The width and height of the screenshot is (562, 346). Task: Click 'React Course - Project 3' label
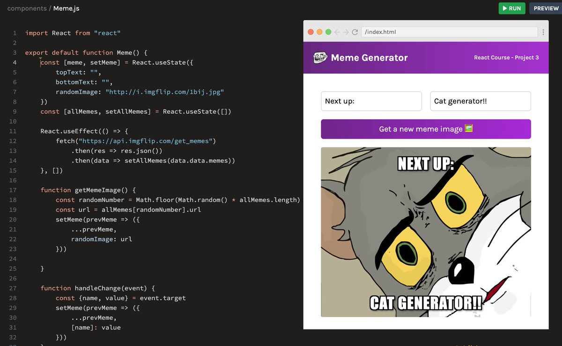click(506, 58)
